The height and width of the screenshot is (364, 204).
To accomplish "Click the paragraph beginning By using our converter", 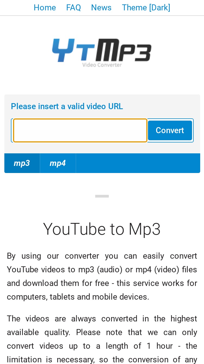I will tap(102, 276).
